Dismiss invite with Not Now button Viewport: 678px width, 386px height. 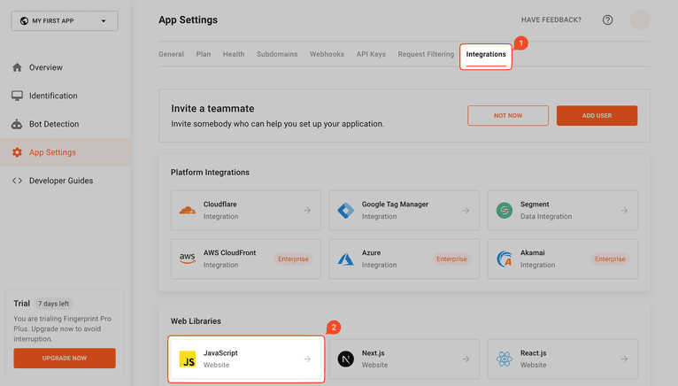(508, 115)
